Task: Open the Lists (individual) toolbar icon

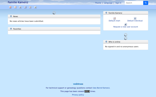Action: [x=20, y=7]
